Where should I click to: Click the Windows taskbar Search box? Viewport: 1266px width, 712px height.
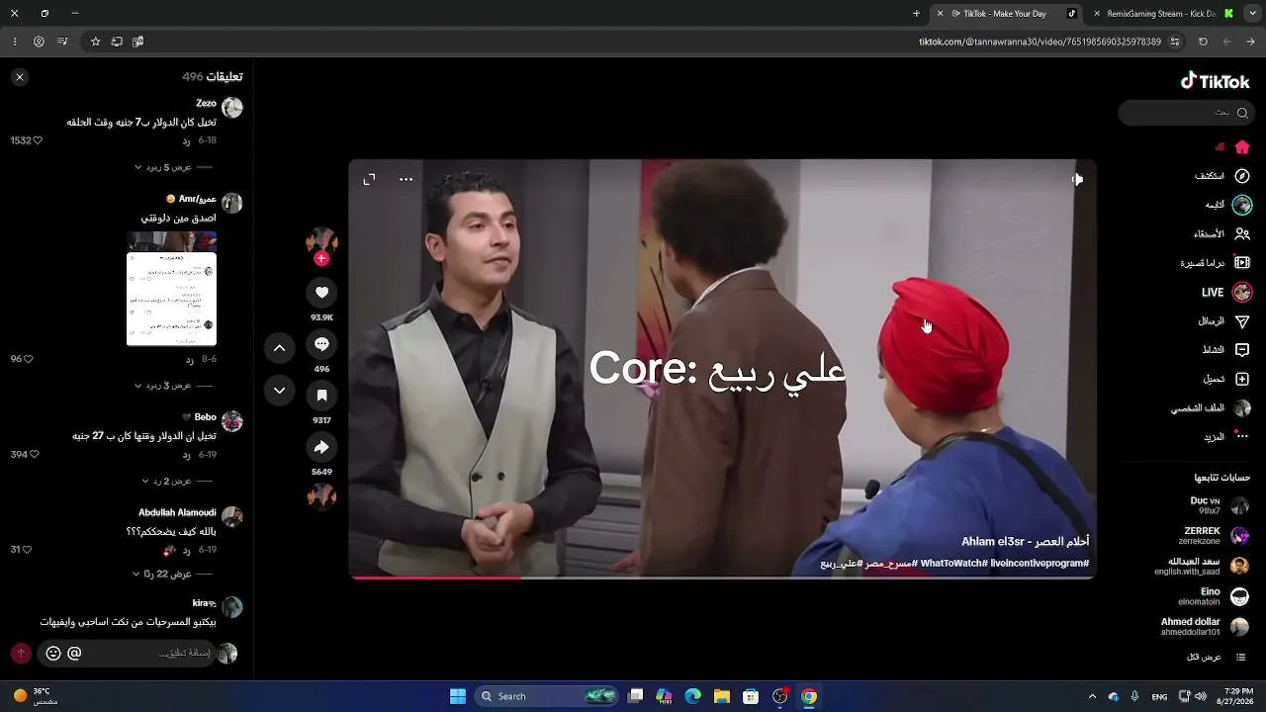click(547, 696)
